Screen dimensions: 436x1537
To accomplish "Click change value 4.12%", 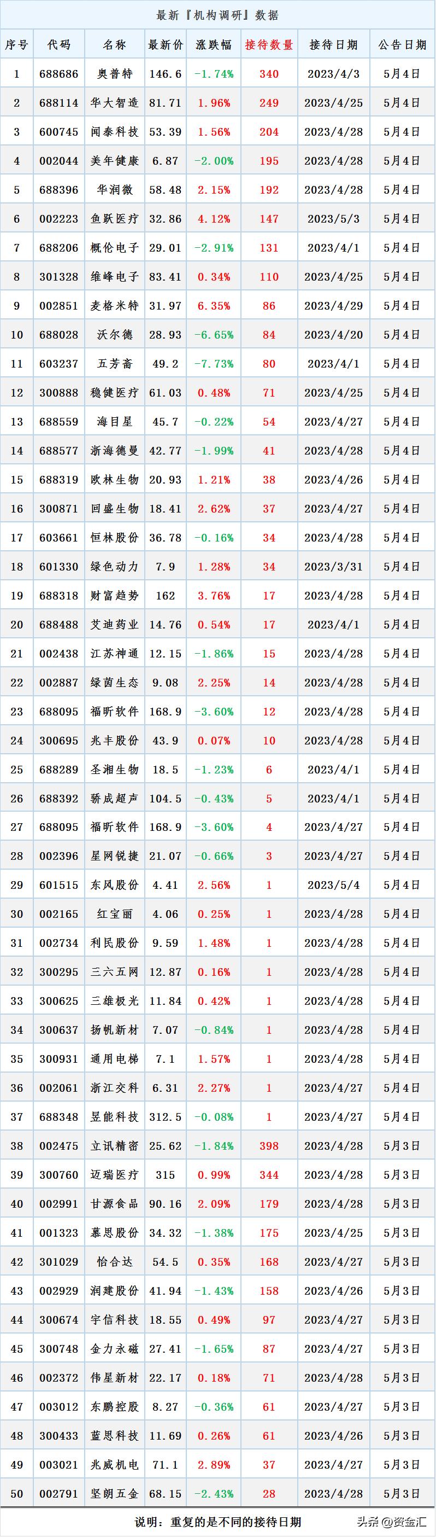I will [x=213, y=218].
